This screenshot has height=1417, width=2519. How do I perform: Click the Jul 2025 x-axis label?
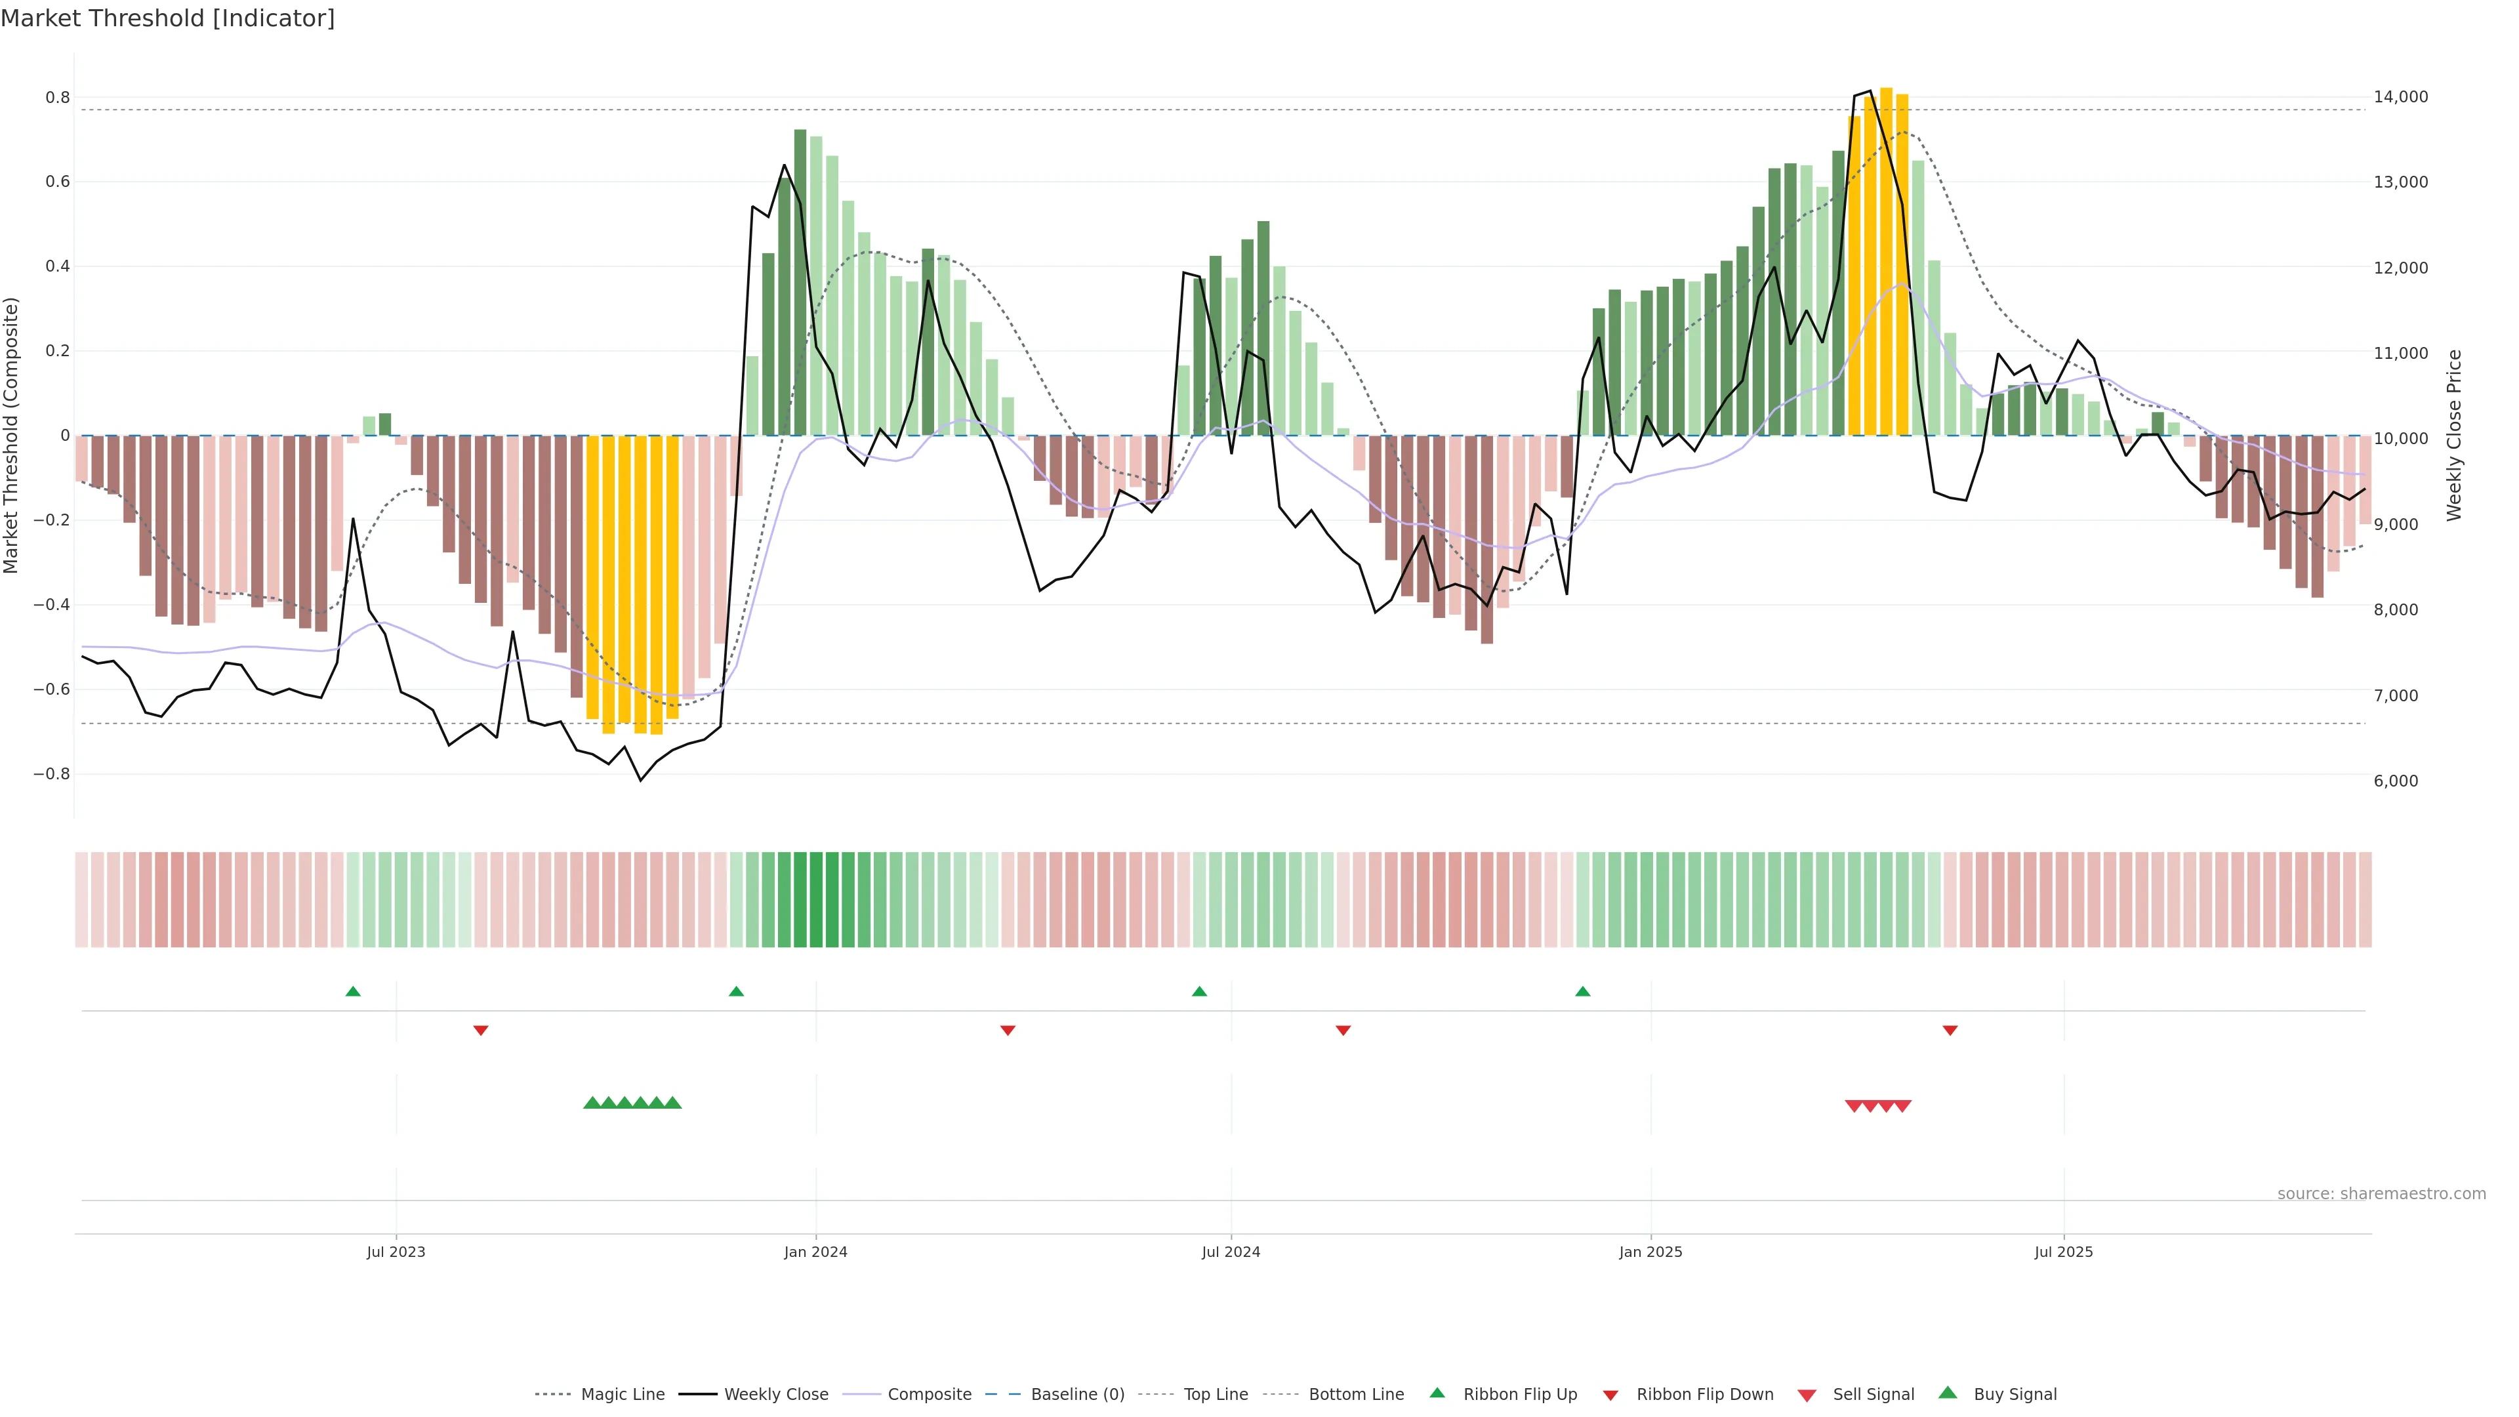pos(2063,1252)
